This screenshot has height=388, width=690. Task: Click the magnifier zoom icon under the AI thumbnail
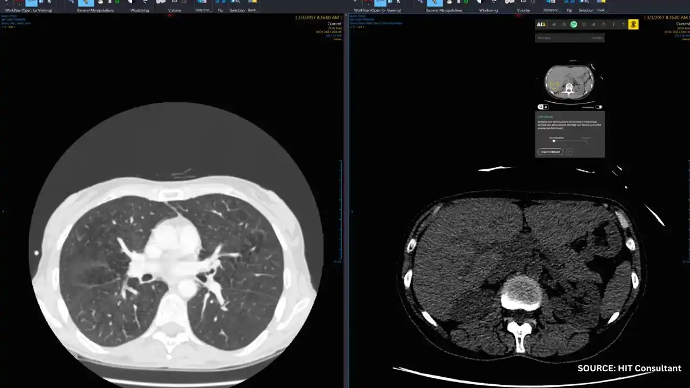[541, 107]
